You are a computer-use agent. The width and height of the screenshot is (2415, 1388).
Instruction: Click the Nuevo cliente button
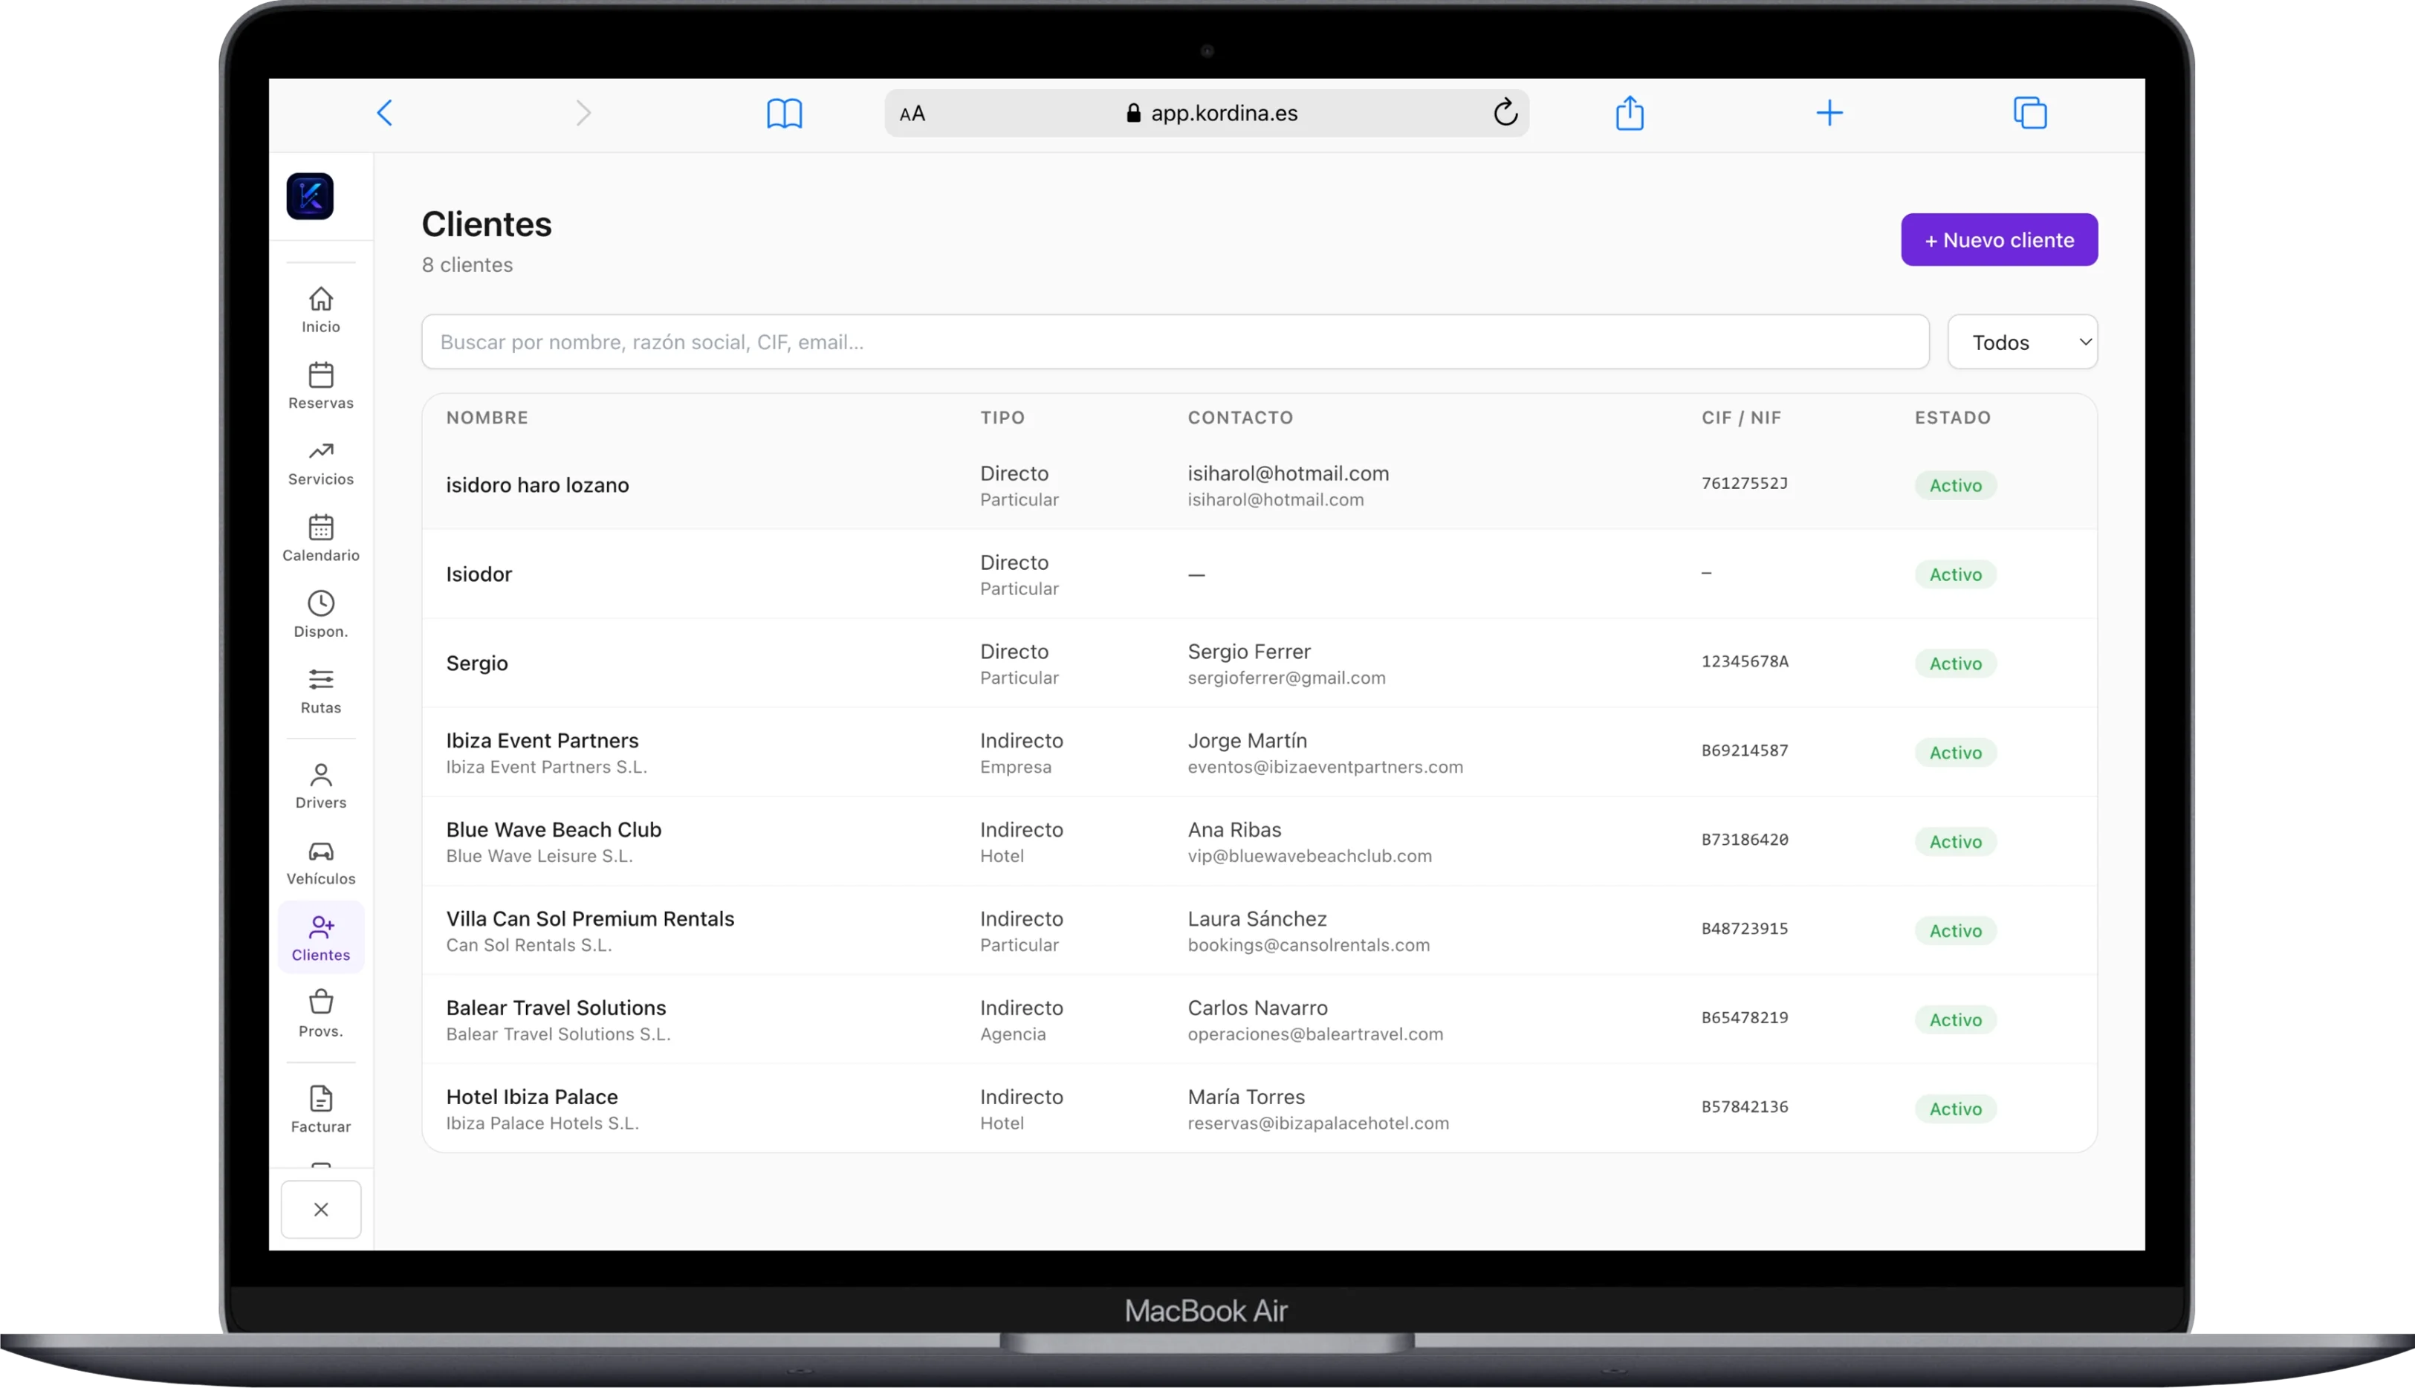[1999, 239]
